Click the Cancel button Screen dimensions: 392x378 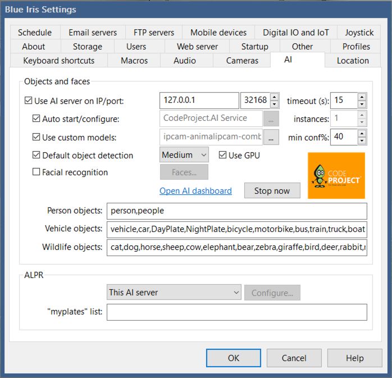pos(294,358)
